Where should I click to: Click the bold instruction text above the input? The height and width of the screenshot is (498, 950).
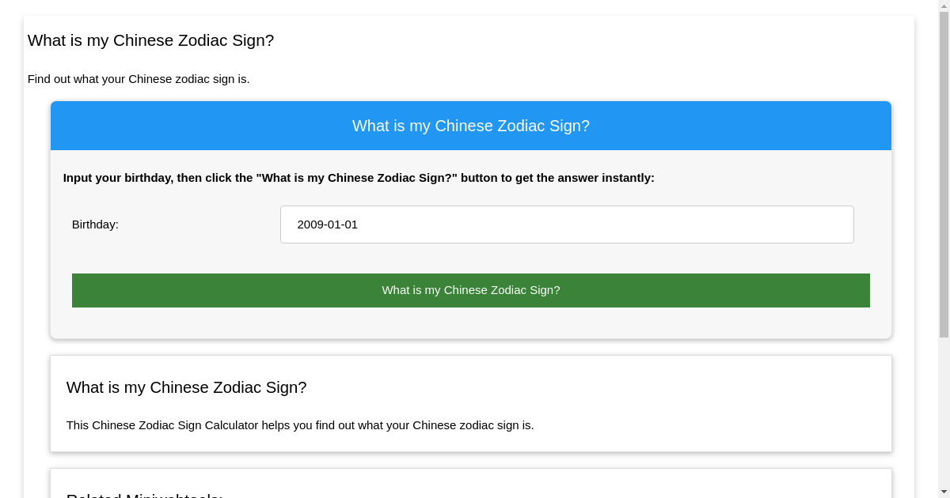coord(359,178)
